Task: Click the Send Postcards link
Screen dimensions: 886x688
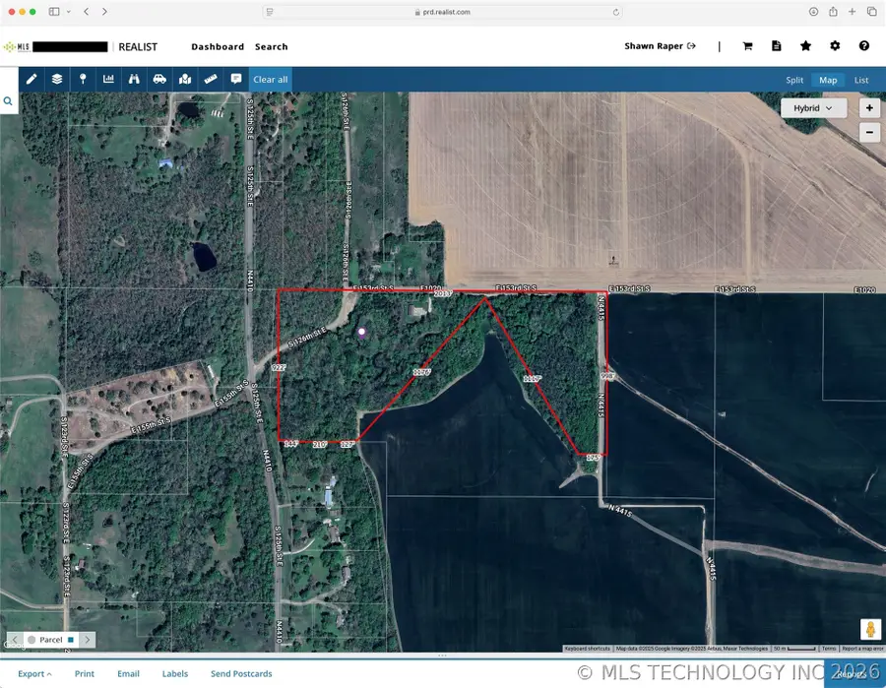Action: pos(241,674)
